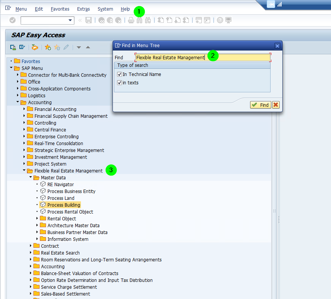Click the Find binoculars icon
The width and height of the screenshot is (331, 299).
(139, 20)
